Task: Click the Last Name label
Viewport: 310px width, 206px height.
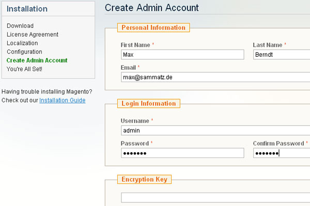Action: (268, 45)
